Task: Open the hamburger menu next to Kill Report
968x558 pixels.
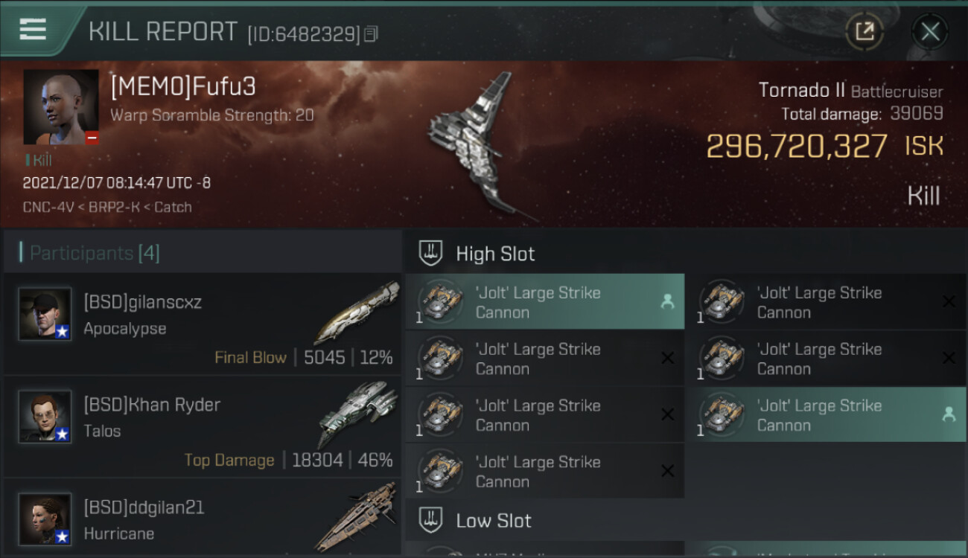Action: tap(33, 30)
